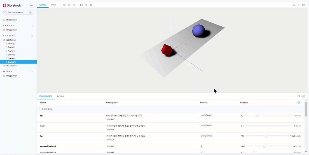Open Introduction under CANVAS section
This screenshot has height=155, width=309.
click(x=11, y=30)
